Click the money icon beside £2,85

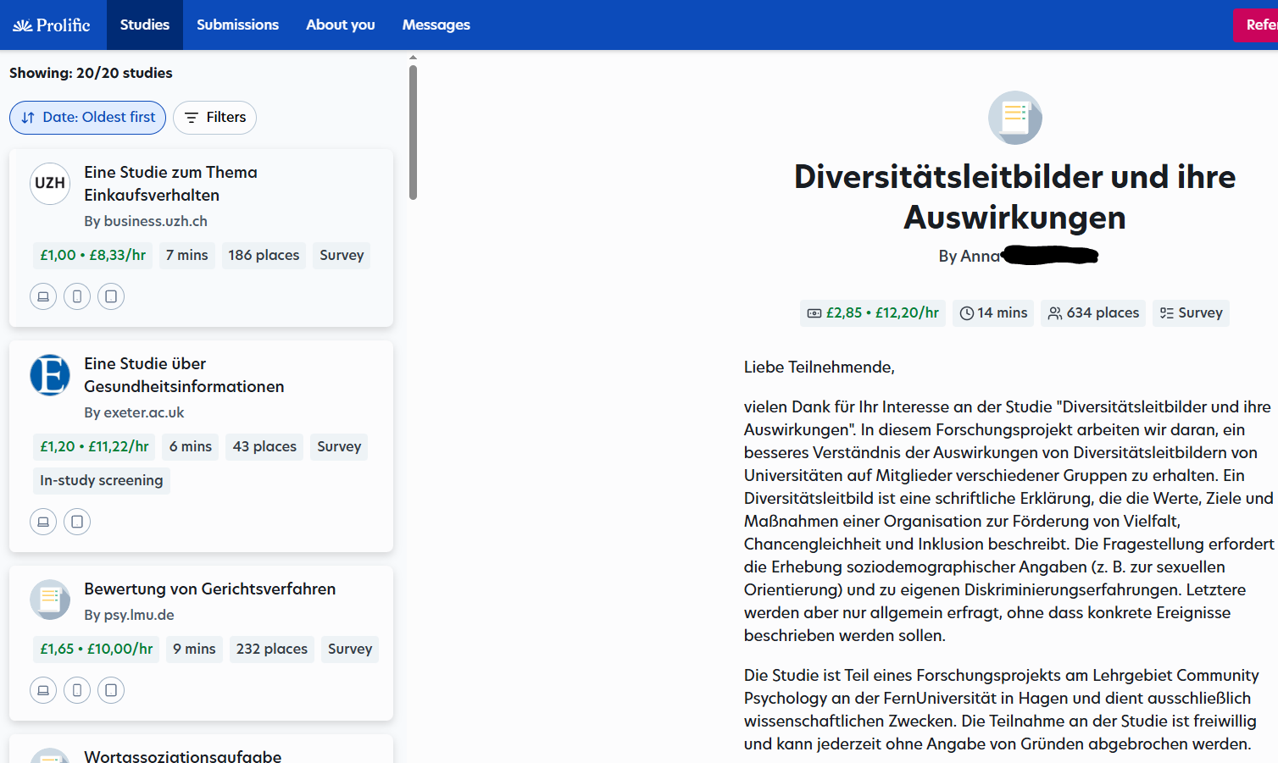point(814,313)
